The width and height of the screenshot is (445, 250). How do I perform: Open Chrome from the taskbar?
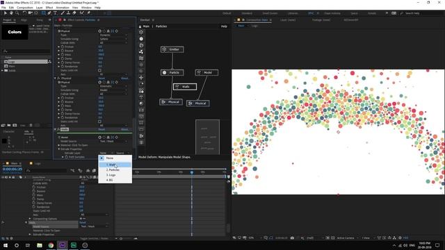coord(51,245)
